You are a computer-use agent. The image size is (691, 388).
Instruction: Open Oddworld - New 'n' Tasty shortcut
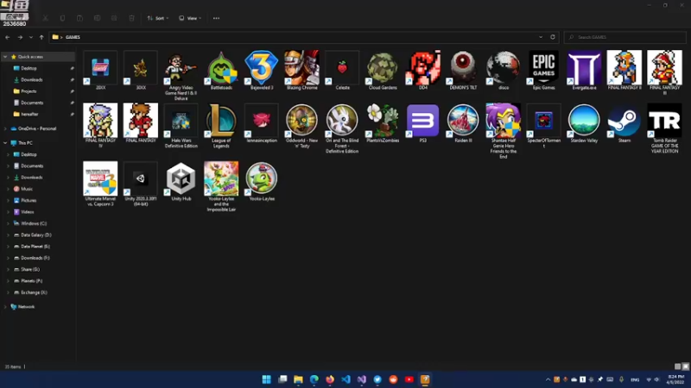(x=301, y=126)
